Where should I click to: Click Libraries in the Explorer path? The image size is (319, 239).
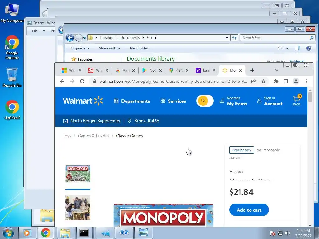pos(107,38)
